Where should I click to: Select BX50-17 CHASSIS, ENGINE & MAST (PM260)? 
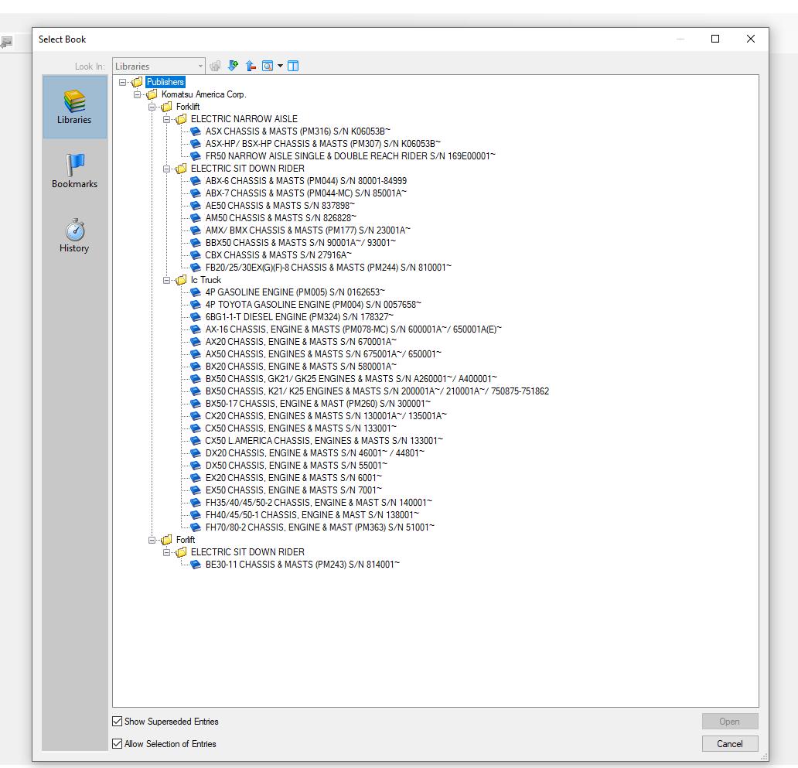coord(318,404)
